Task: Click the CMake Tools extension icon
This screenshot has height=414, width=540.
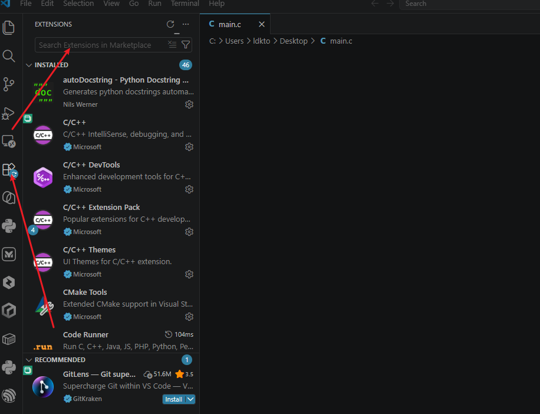Action: [x=44, y=305]
